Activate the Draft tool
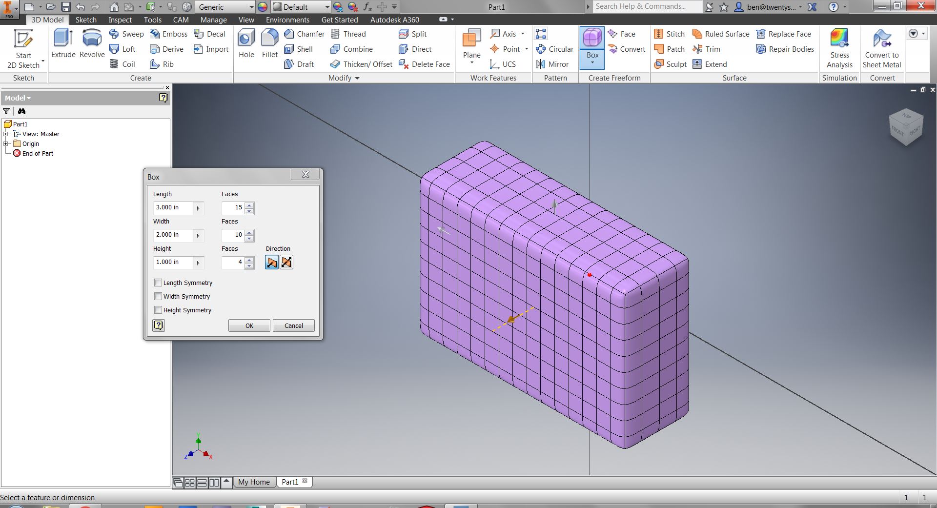This screenshot has width=937, height=508. 299,64
